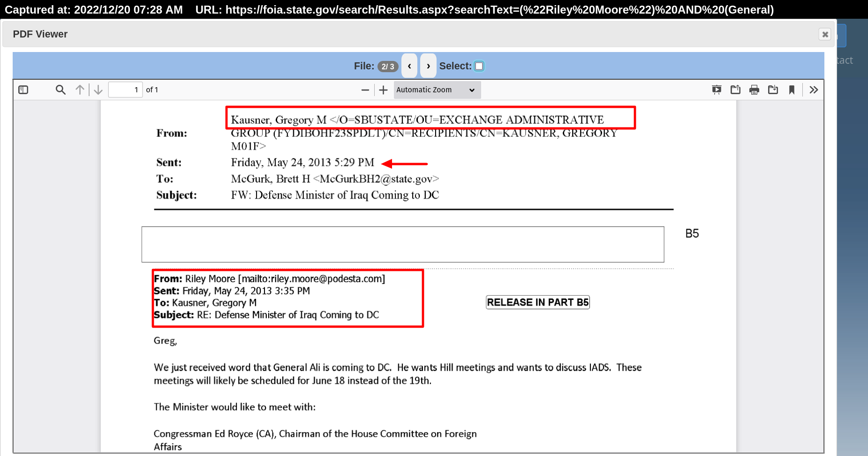Switch to presentation mode
Screen dimensions: 868x456
717,90
